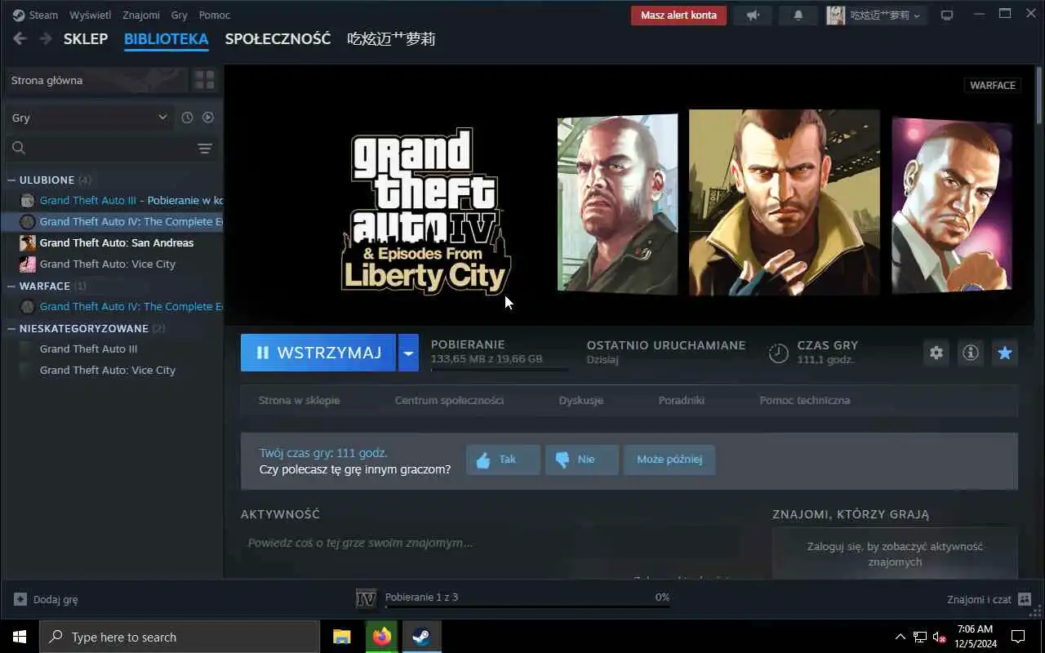Viewport: 1045px width, 653px height.
Task: Open the Poradniki link
Action: [681, 400]
